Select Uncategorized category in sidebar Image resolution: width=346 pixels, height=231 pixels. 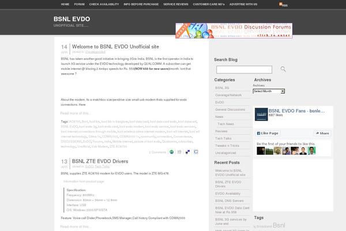tap(225, 153)
